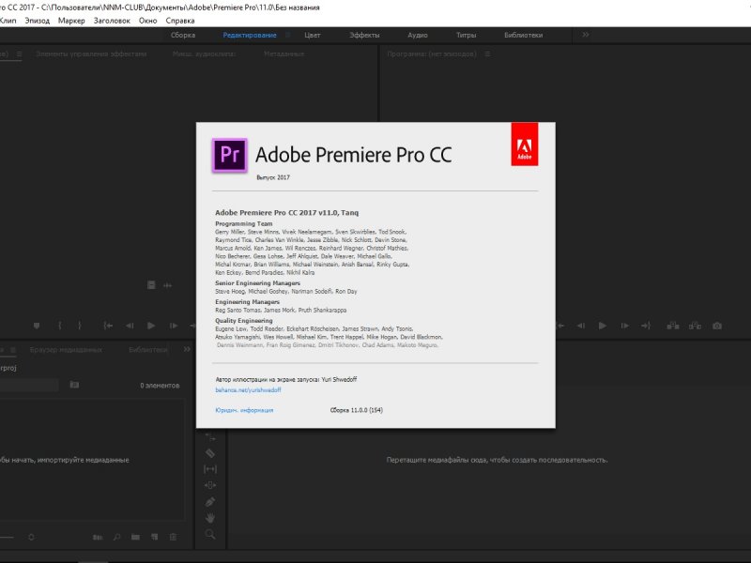
Task: Open the Справка menu
Action: point(180,21)
